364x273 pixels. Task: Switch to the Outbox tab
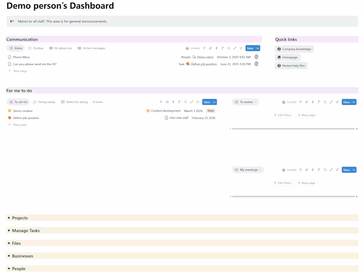[x=36, y=48]
